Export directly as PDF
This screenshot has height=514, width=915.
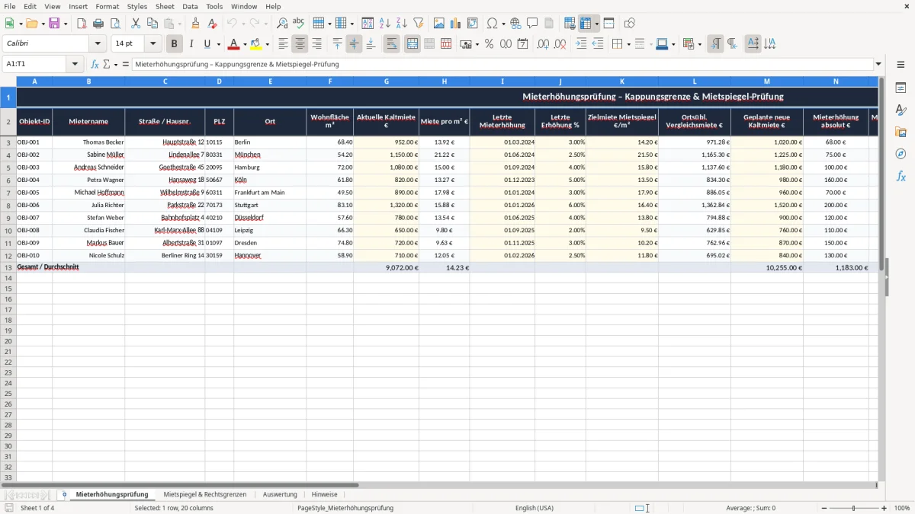click(82, 24)
